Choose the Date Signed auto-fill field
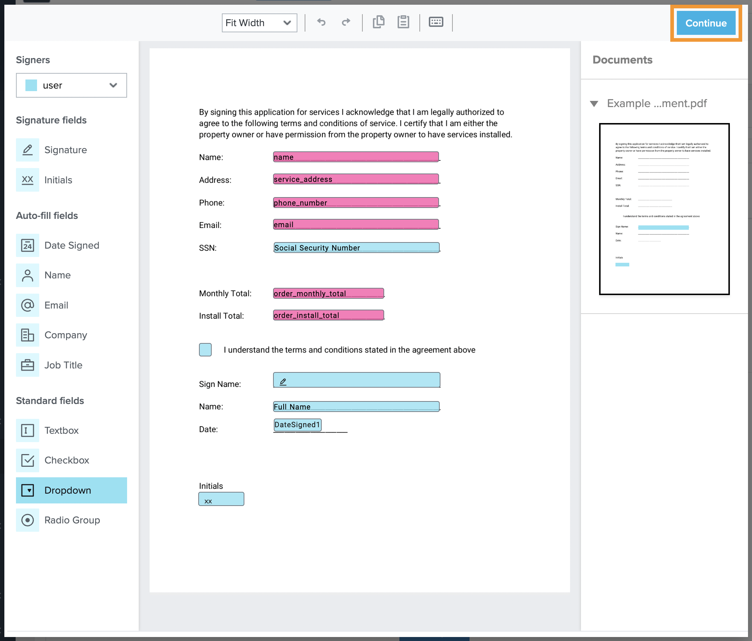Screen dimensions: 752x641 click(x=72, y=245)
